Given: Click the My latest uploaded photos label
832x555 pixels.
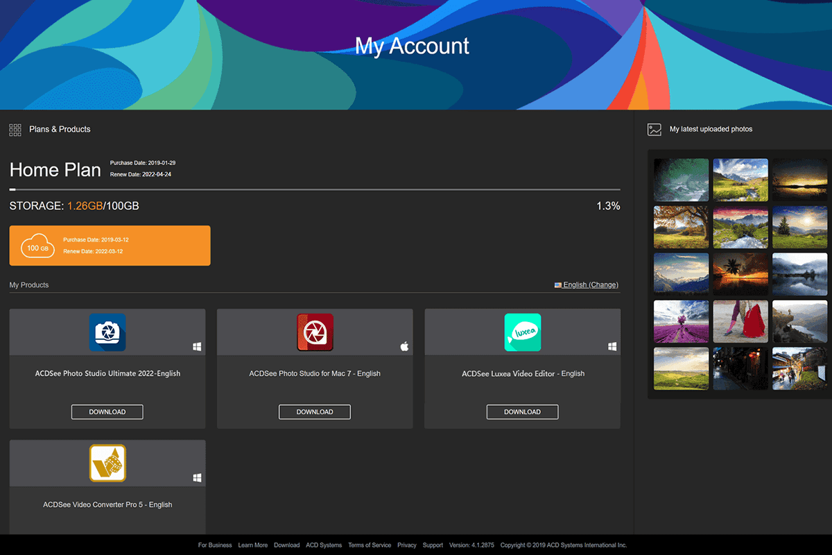Looking at the screenshot, I should coord(711,130).
